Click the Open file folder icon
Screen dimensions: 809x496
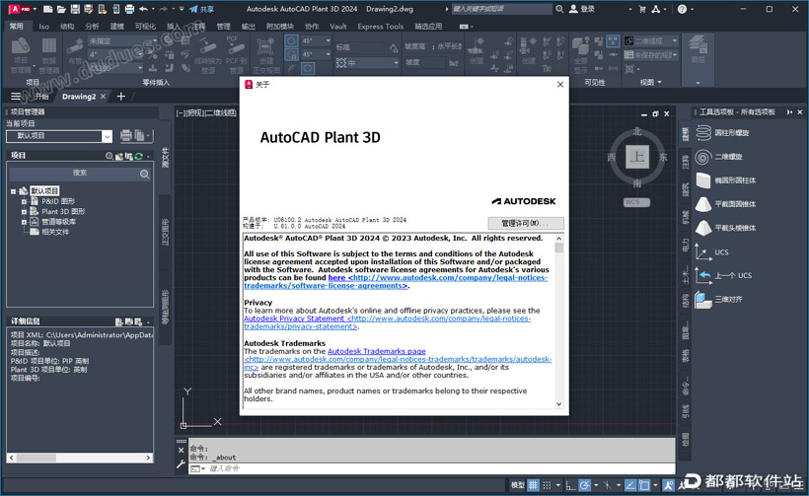coord(61,9)
